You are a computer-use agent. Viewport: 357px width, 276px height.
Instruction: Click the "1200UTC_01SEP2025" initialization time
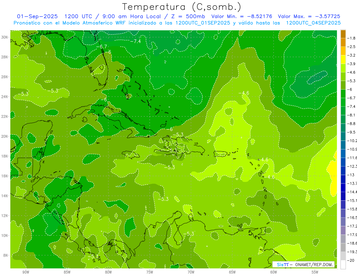tap(203, 23)
